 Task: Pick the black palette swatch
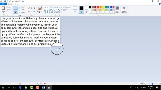pyautogui.click(x=90, y=7)
